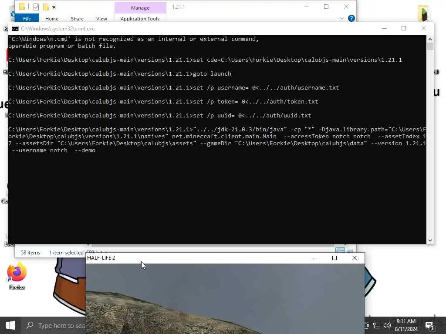Click the taskbar search box
Screen dimensions: 446x334
[x=54, y=325]
